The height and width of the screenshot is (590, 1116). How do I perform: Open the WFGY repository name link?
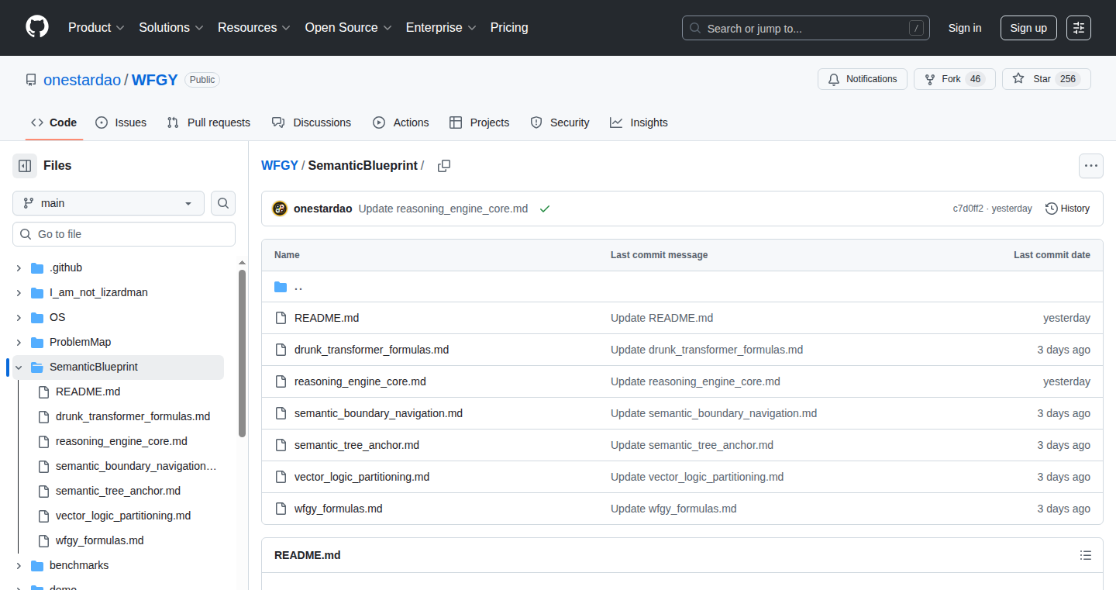tap(155, 80)
